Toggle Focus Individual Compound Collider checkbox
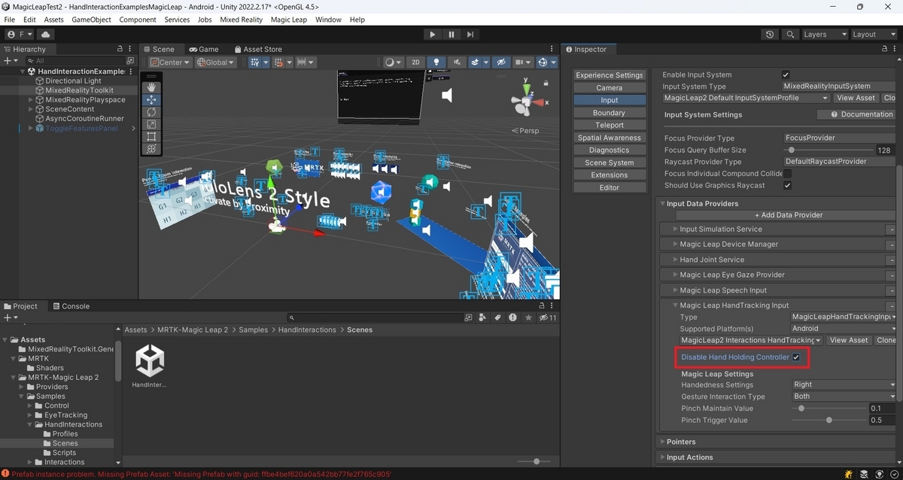Screen dimensions: 903x480 click(x=787, y=174)
